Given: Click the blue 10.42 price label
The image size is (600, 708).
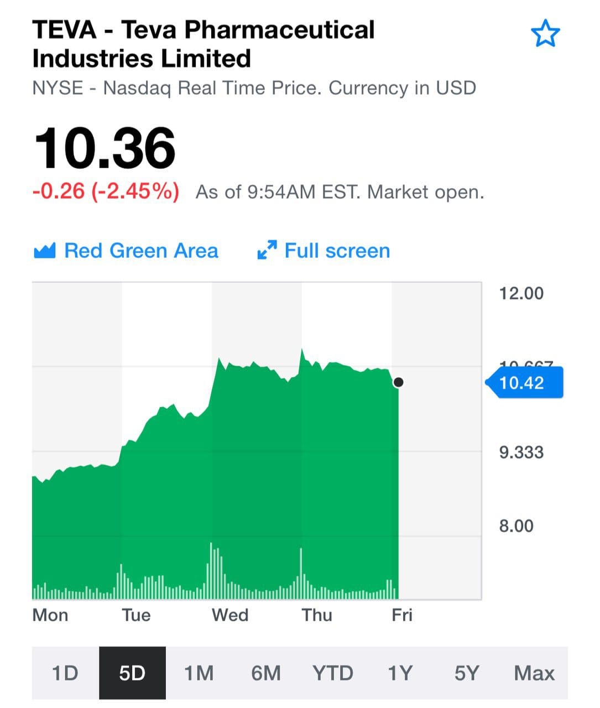Looking at the screenshot, I should coord(524,383).
